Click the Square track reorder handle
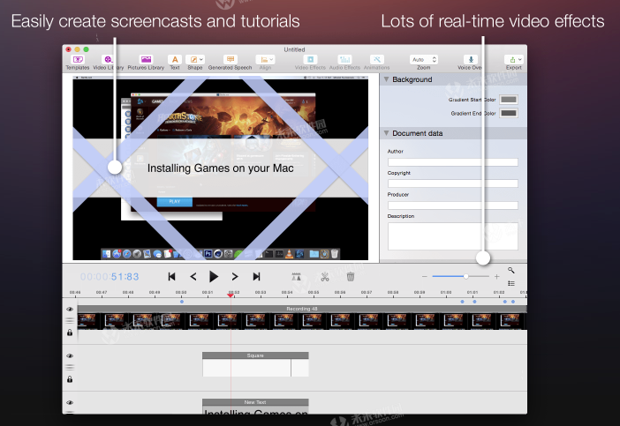 pyautogui.click(x=70, y=367)
